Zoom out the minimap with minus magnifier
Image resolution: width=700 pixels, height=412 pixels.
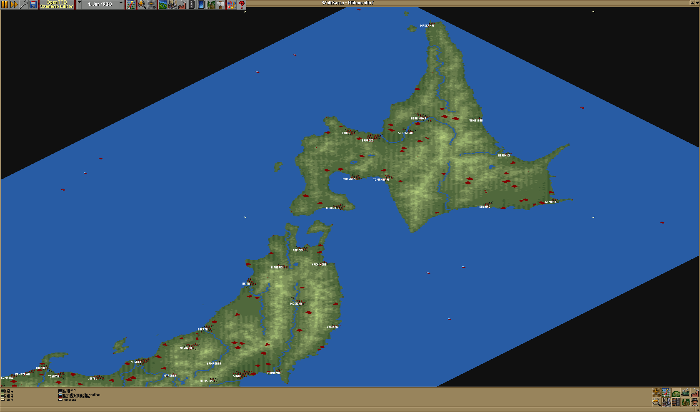click(657, 402)
